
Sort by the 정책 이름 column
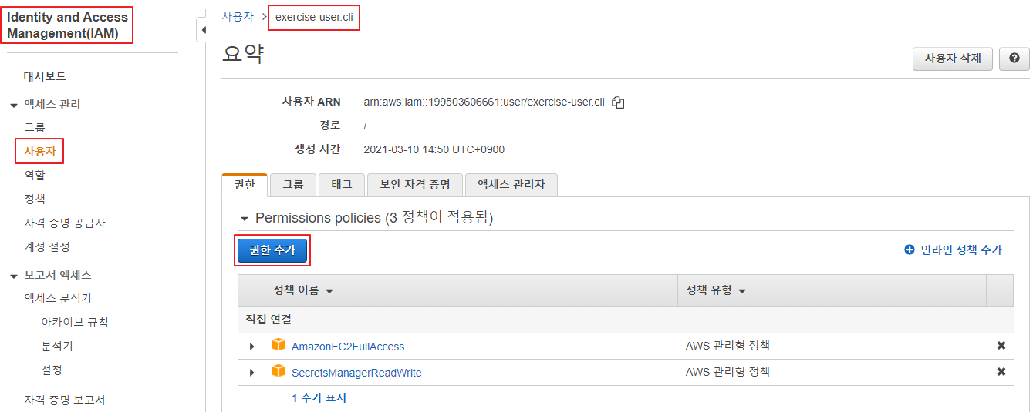(303, 290)
